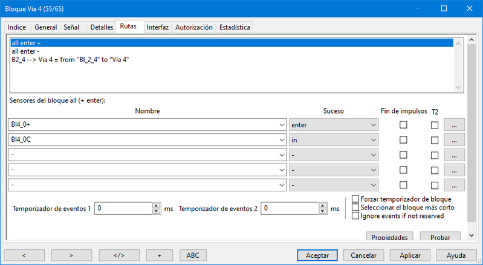This screenshot has height=265, width=483.
Task: Switch to the Indice tab
Action: click(17, 27)
